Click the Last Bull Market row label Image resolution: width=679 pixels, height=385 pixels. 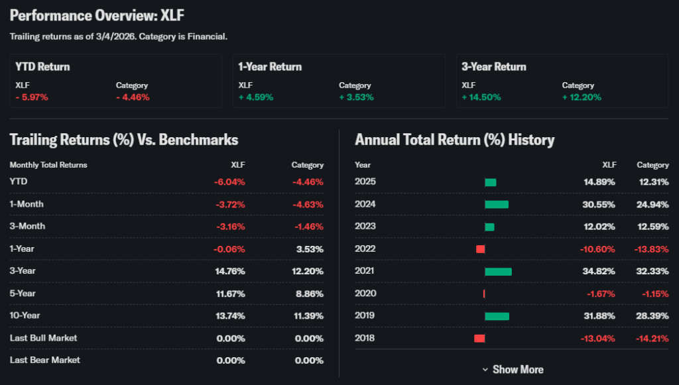[43, 338]
